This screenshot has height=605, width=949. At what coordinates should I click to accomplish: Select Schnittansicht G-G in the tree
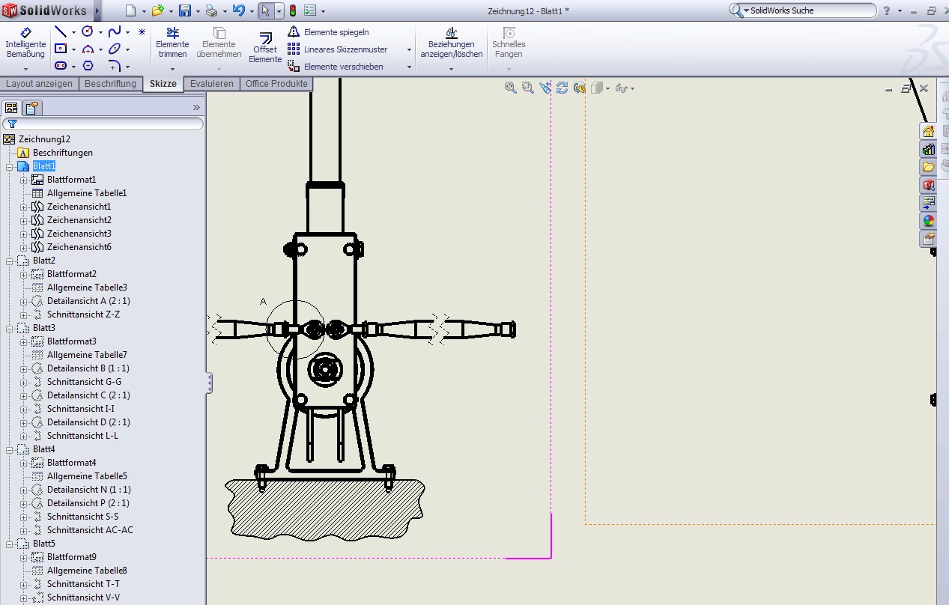pyautogui.click(x=84, y=382)
